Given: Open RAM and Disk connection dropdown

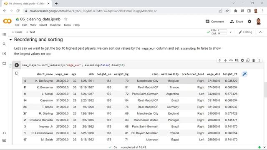Looking at the screenshot, I should (231, 32).
